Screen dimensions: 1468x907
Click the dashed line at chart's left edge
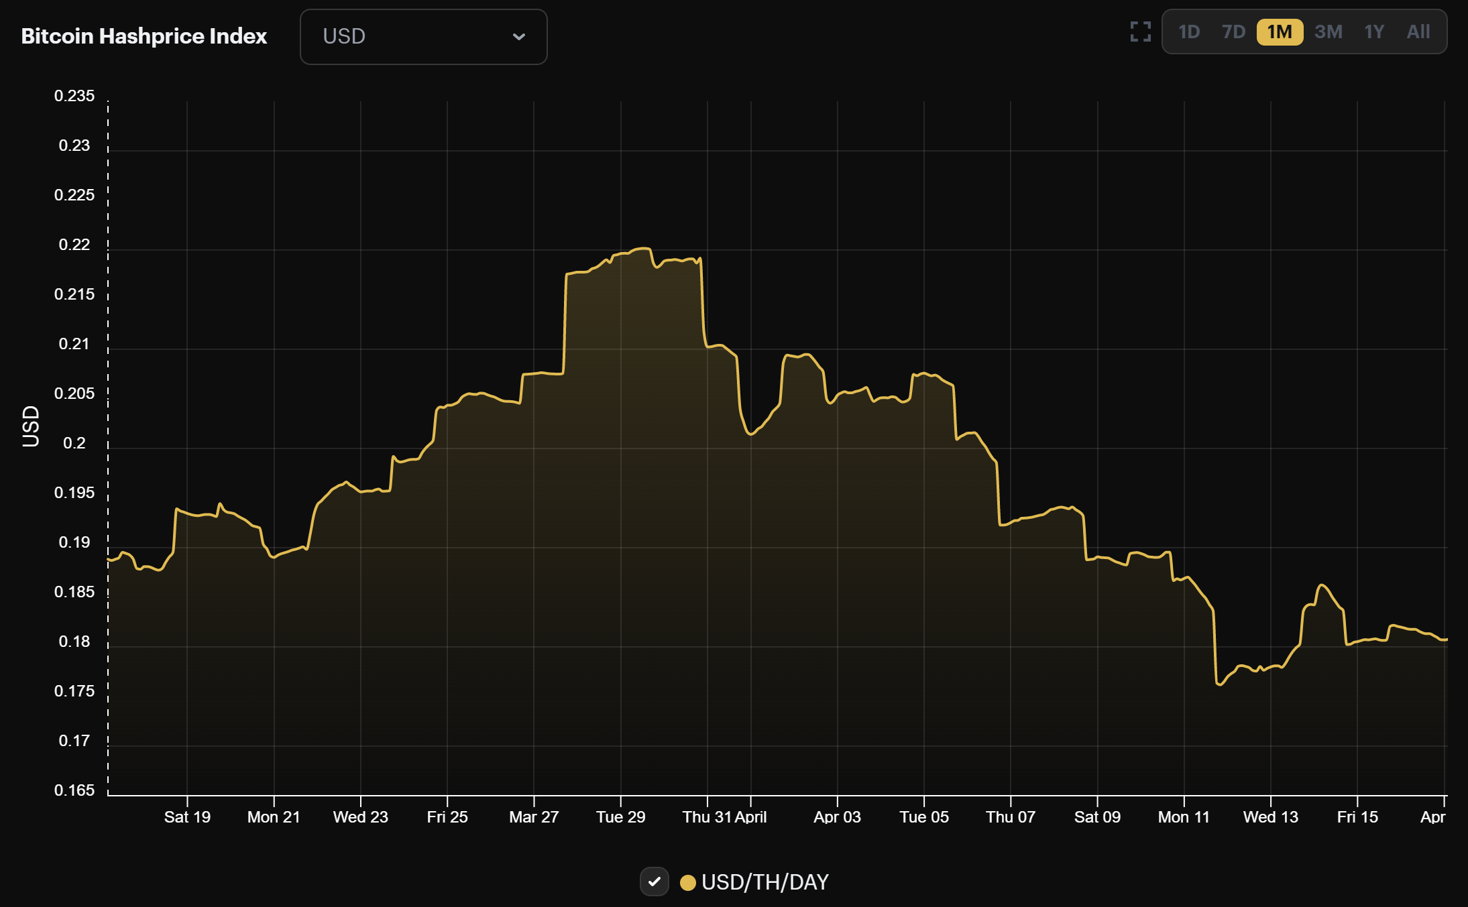(x=107, y=442)
